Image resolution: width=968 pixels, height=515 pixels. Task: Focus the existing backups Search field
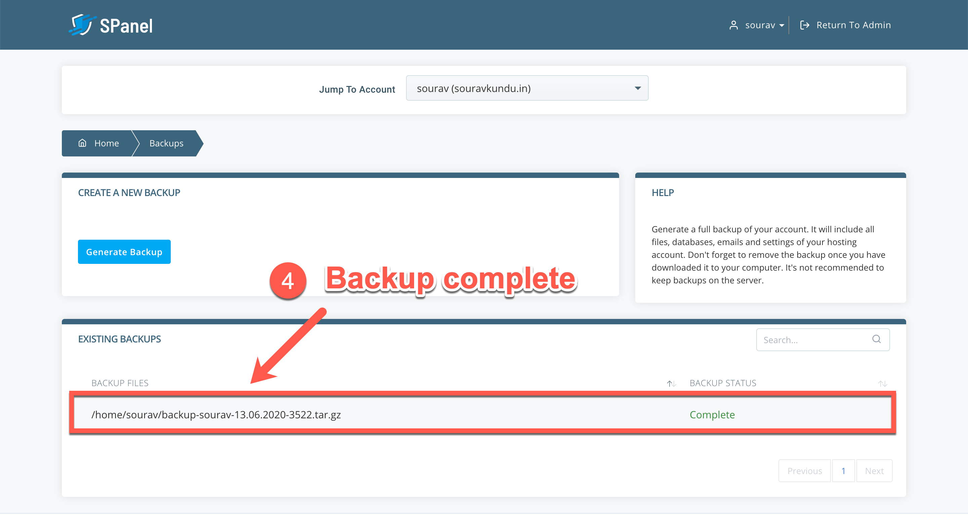[x=822, y=340]
